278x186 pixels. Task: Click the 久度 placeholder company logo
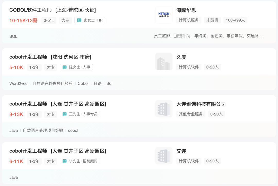(164, 62)
